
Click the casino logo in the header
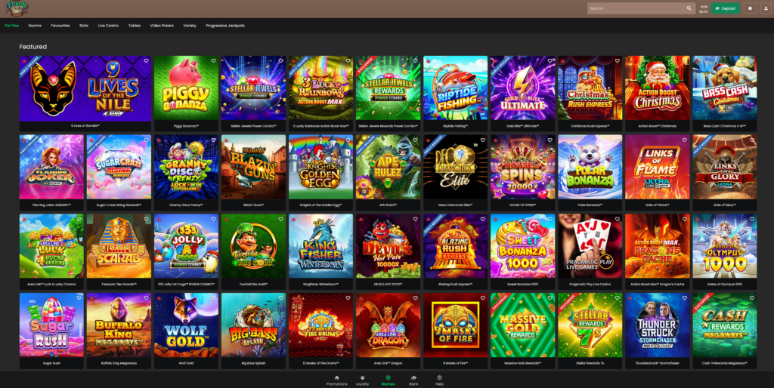coord(17,8)
